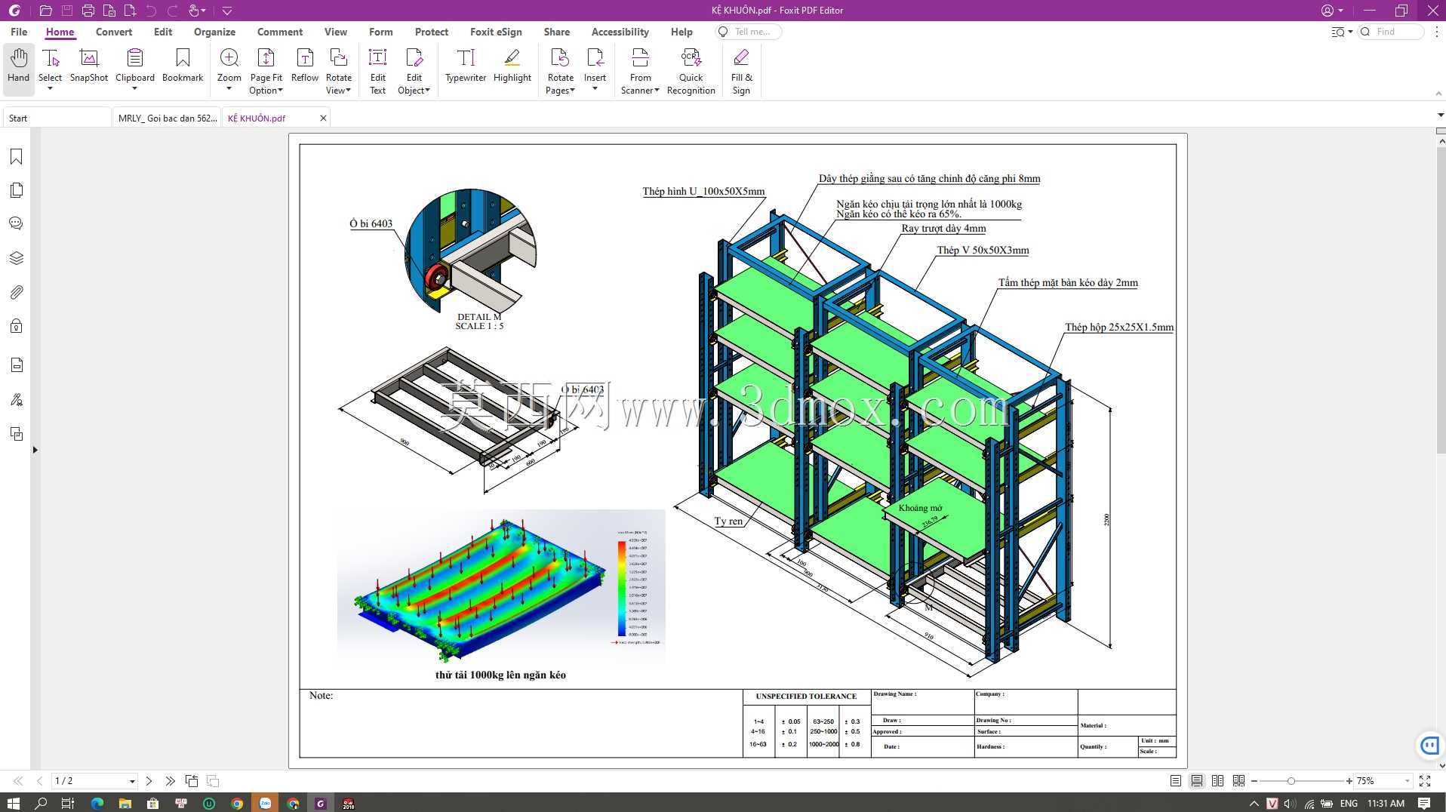The height and width of the screenshot is (812, 1446).
Task: Click the zoom out minus button
Action: (1254, 781)
